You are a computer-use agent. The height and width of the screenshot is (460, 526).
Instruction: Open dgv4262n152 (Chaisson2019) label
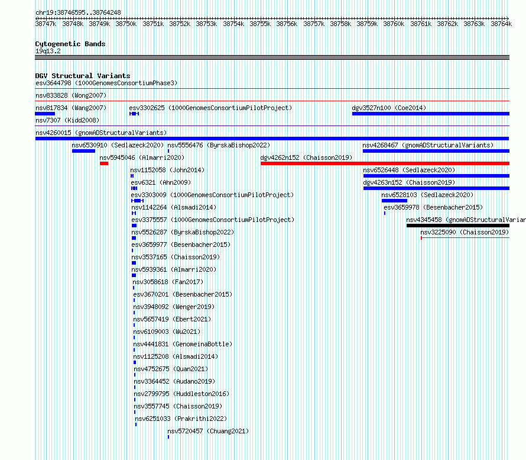tap(306, 157)
